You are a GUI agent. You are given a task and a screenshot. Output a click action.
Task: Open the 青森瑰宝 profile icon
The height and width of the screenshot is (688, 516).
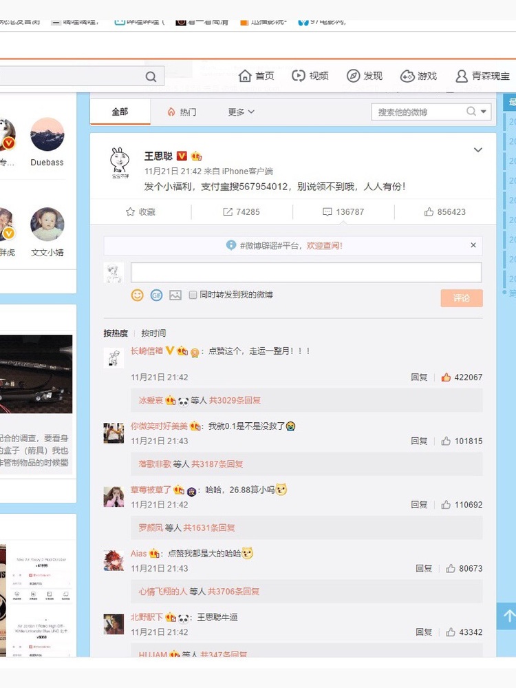pyautogui.click(x=461, y=76)
